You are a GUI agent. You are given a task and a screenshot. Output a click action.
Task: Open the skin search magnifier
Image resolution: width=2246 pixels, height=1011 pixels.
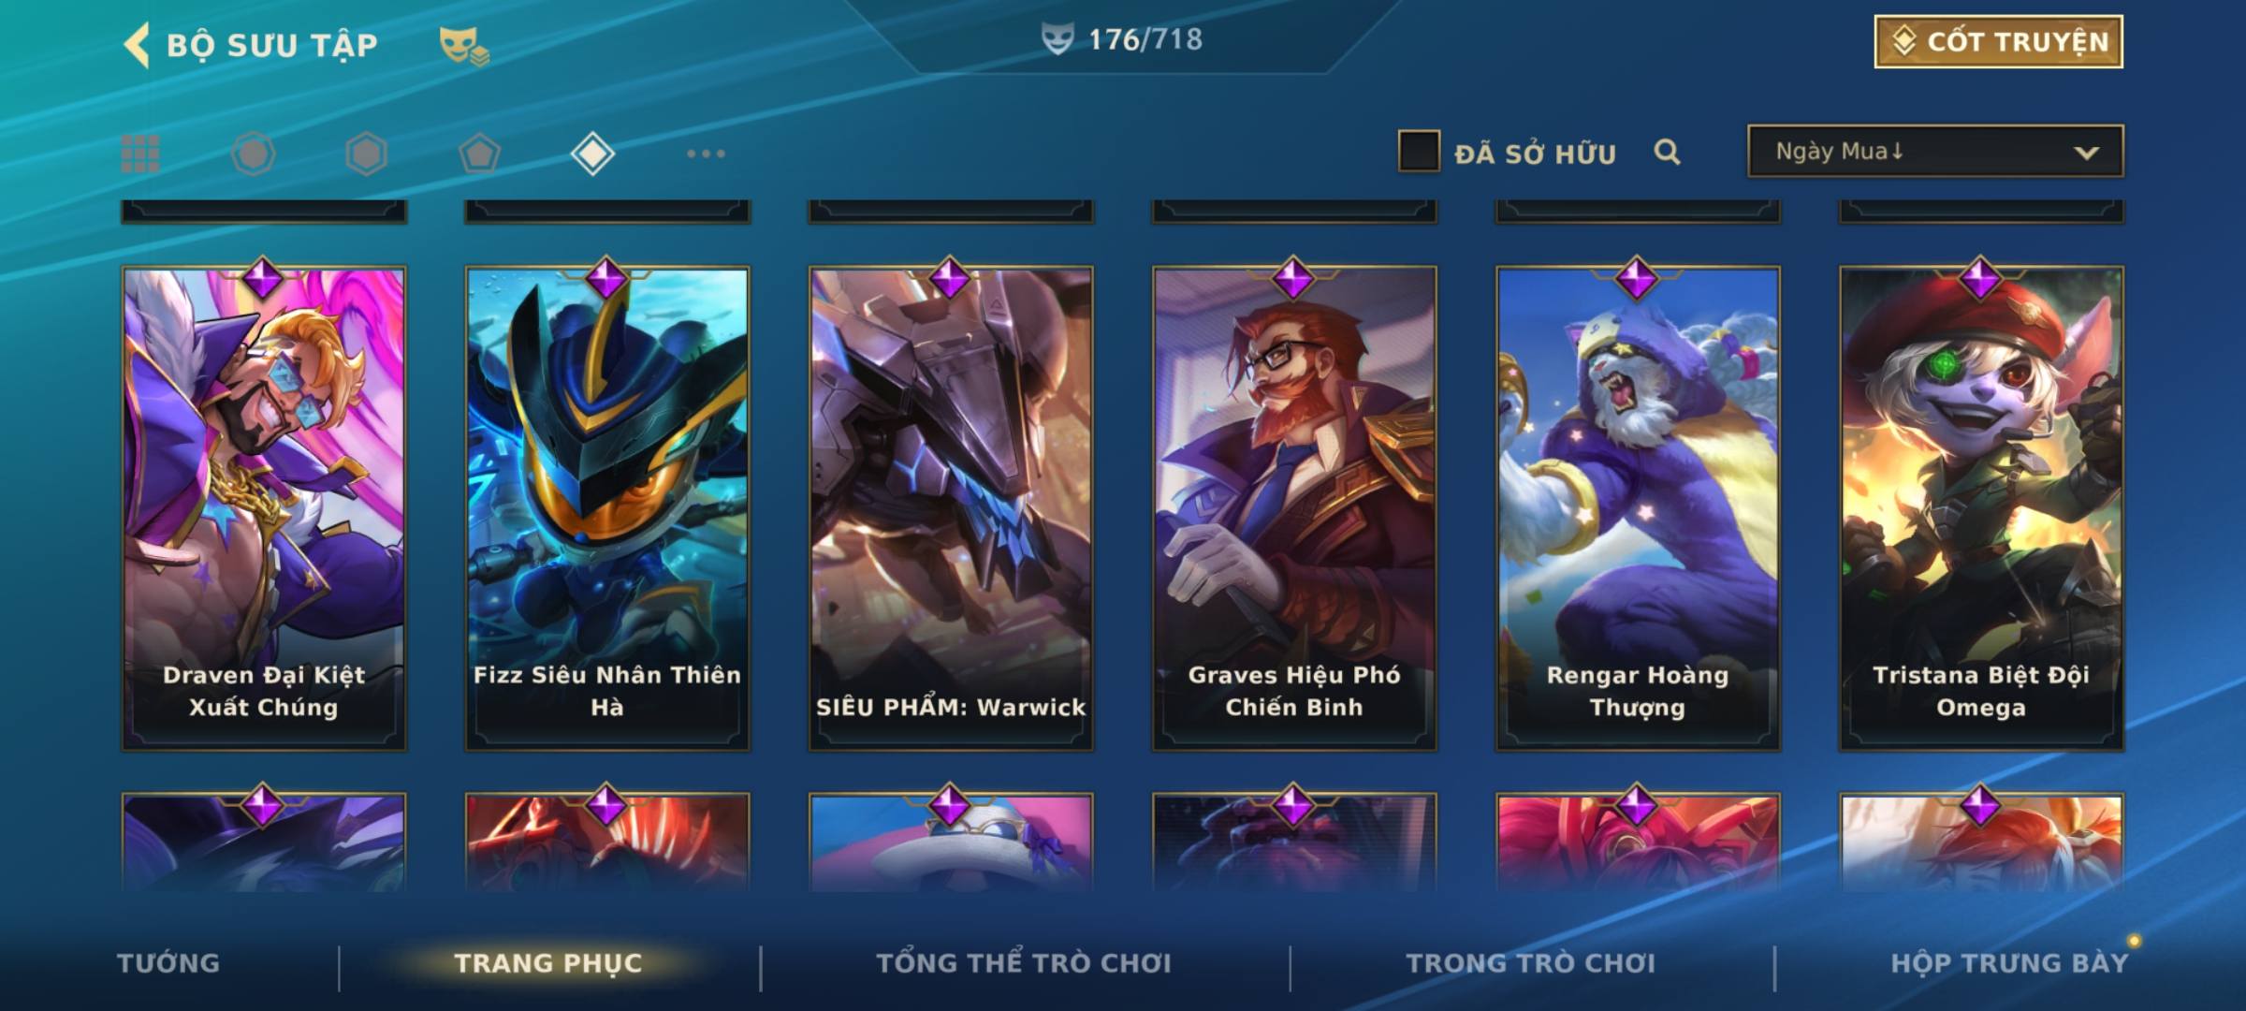1667,152
